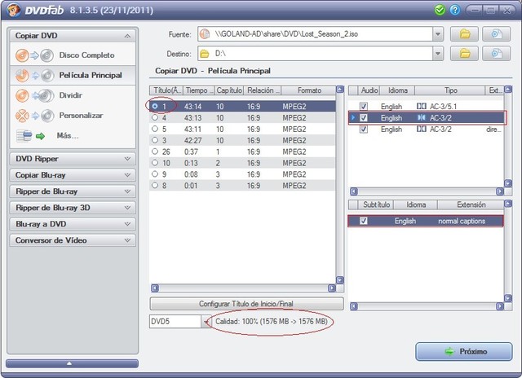Click the Próximo button

point(464,351)
